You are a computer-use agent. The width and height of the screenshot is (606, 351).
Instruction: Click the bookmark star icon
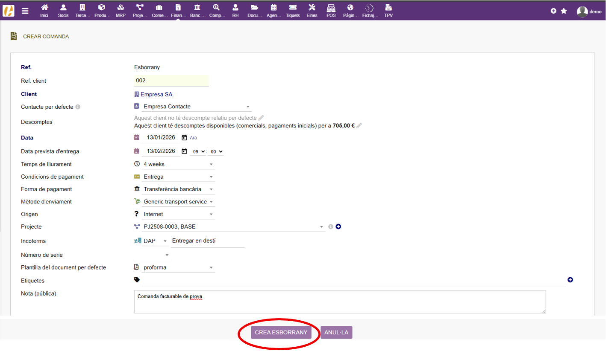[x=564, y=11]
